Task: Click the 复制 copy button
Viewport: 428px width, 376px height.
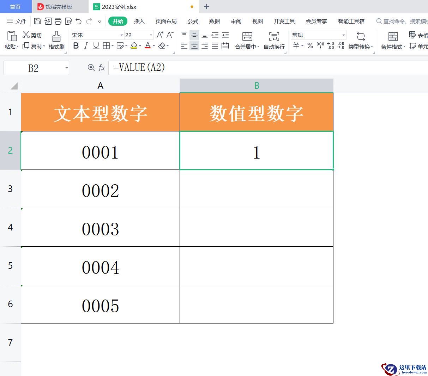Action: point(32,46)
